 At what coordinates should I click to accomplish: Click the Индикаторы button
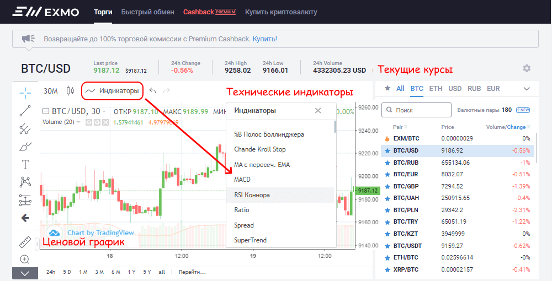coord(112,91)
